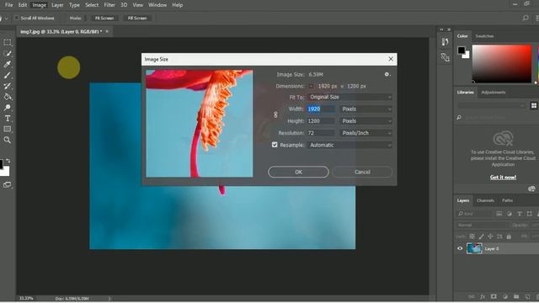Click the link layers icon
539x303 pixels.
[472, 296]
